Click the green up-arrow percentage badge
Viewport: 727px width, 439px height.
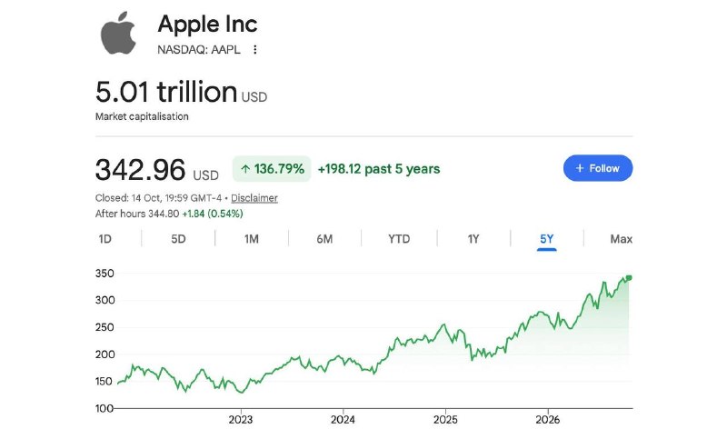coord(272,169)
